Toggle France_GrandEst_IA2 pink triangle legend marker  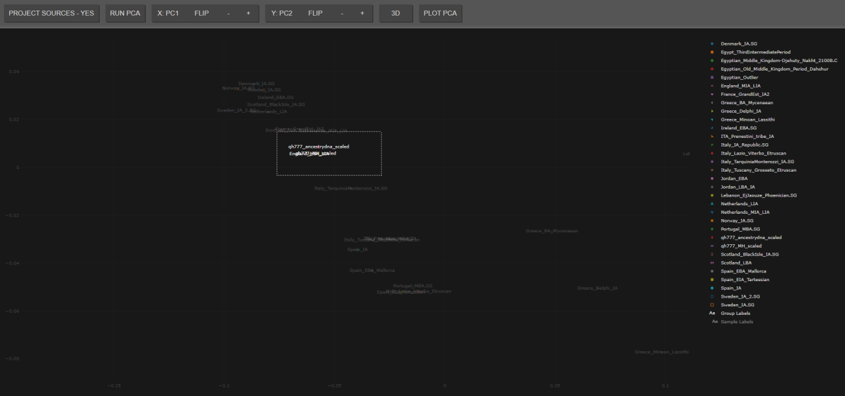click(x=712, y=94)
